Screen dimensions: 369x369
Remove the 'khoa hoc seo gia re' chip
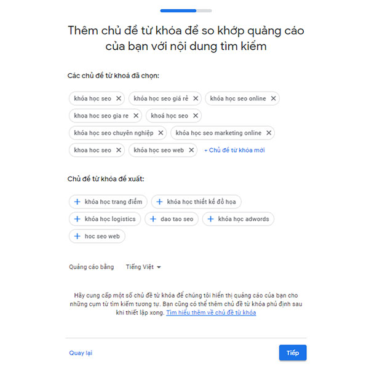136,116
